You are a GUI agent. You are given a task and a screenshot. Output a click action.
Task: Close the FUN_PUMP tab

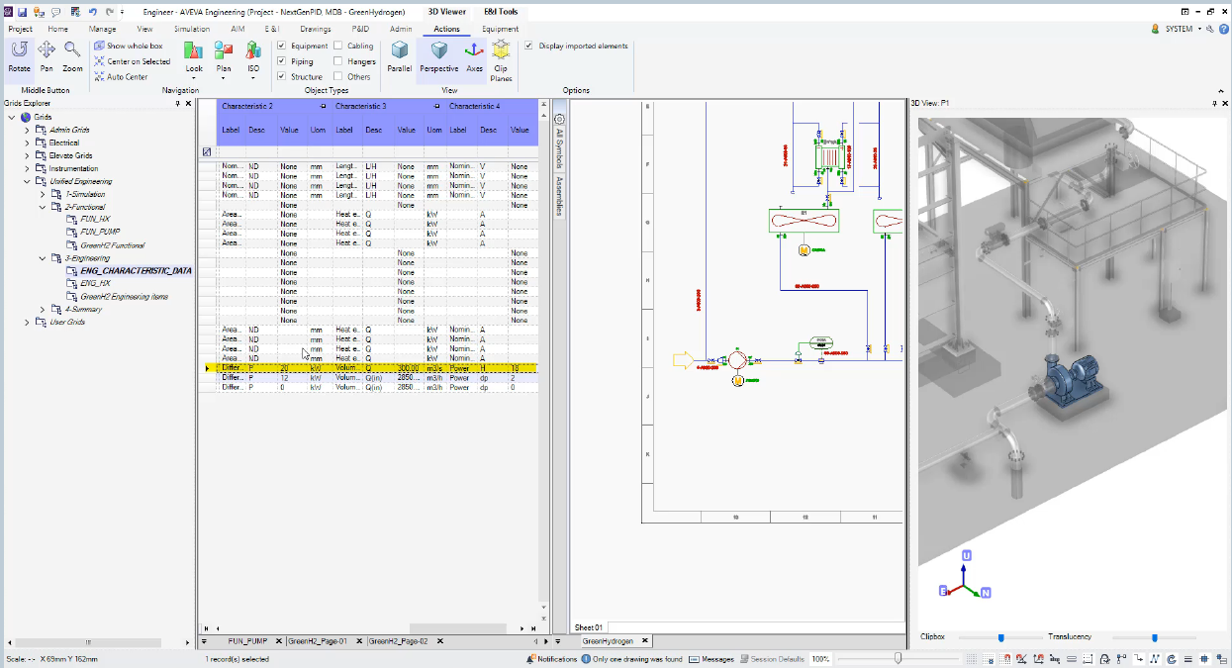[280, 641]
